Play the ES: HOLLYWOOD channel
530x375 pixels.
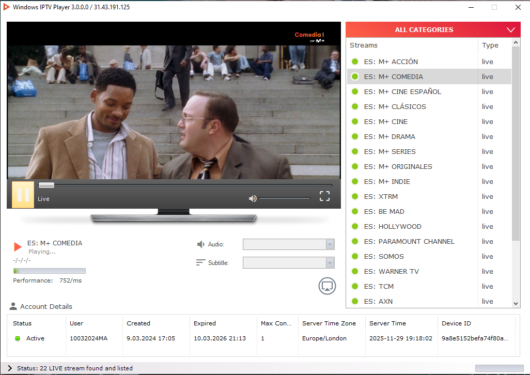click(392, 226)
